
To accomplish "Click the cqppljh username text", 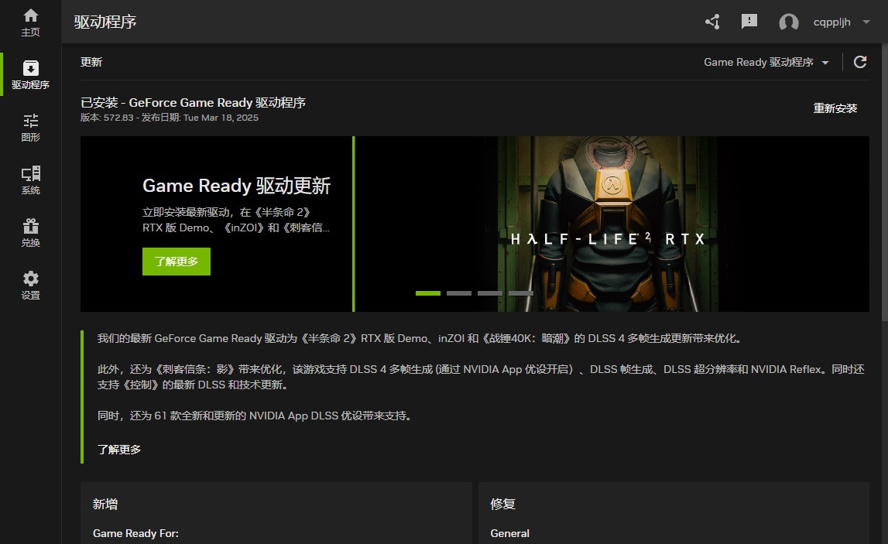I will (832, 22).
